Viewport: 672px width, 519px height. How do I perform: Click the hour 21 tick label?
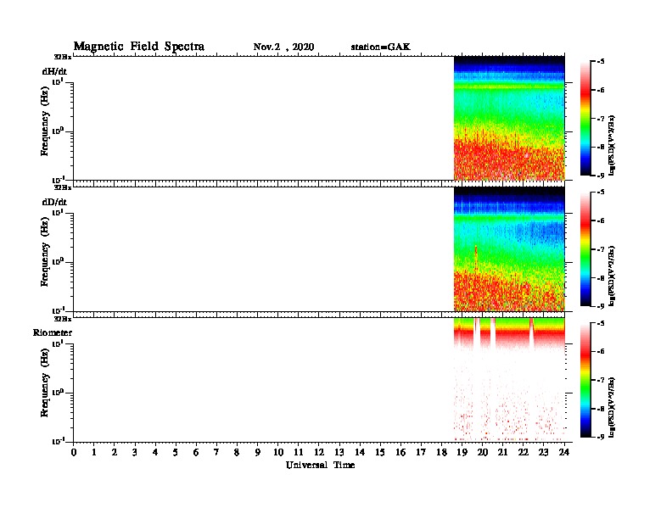point(502,453)
